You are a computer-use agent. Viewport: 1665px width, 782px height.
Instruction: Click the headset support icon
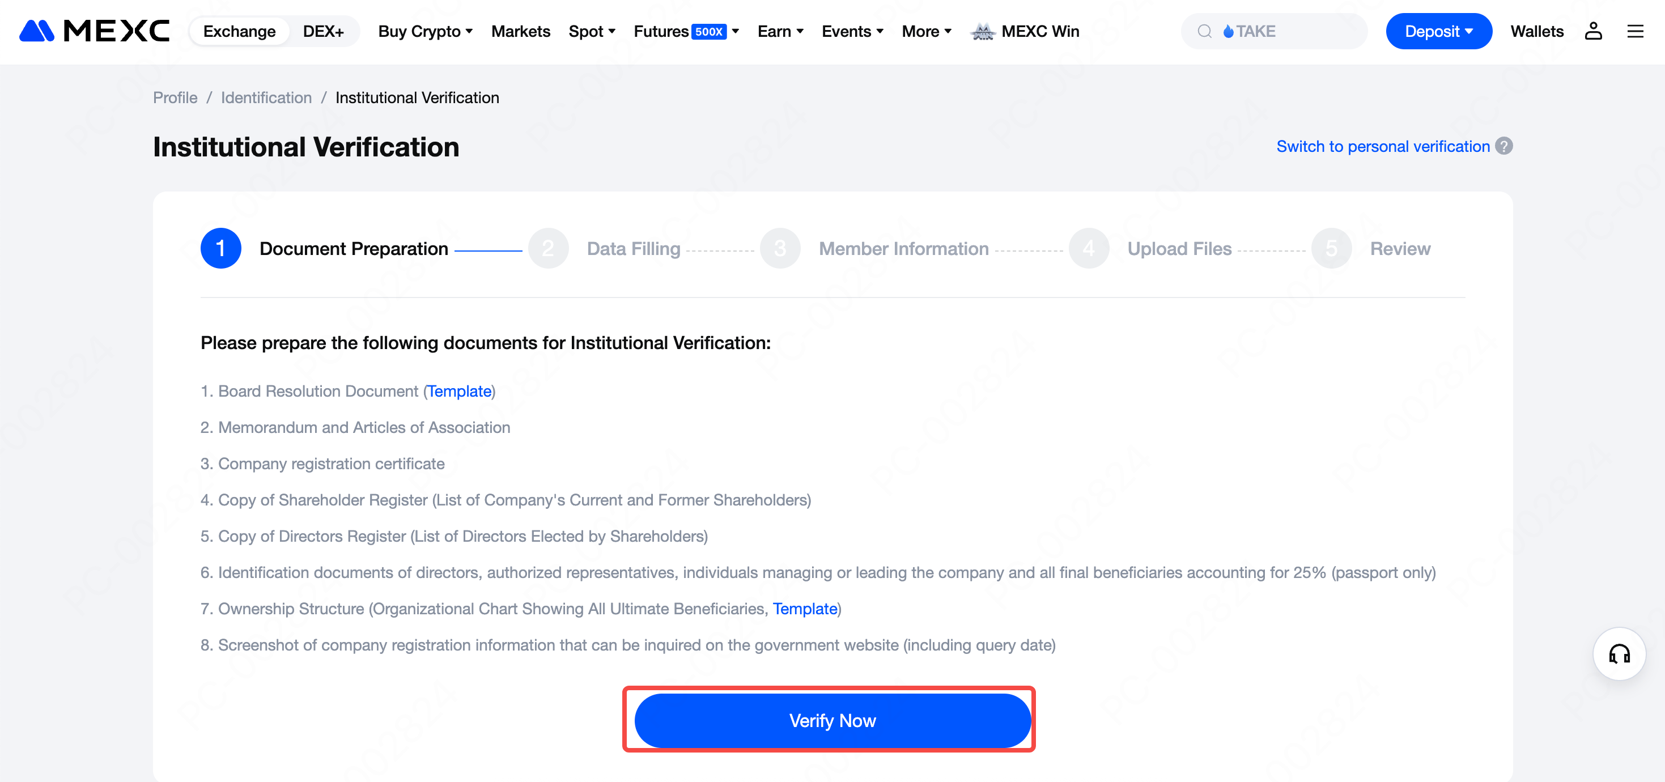tap(1619, 654)
